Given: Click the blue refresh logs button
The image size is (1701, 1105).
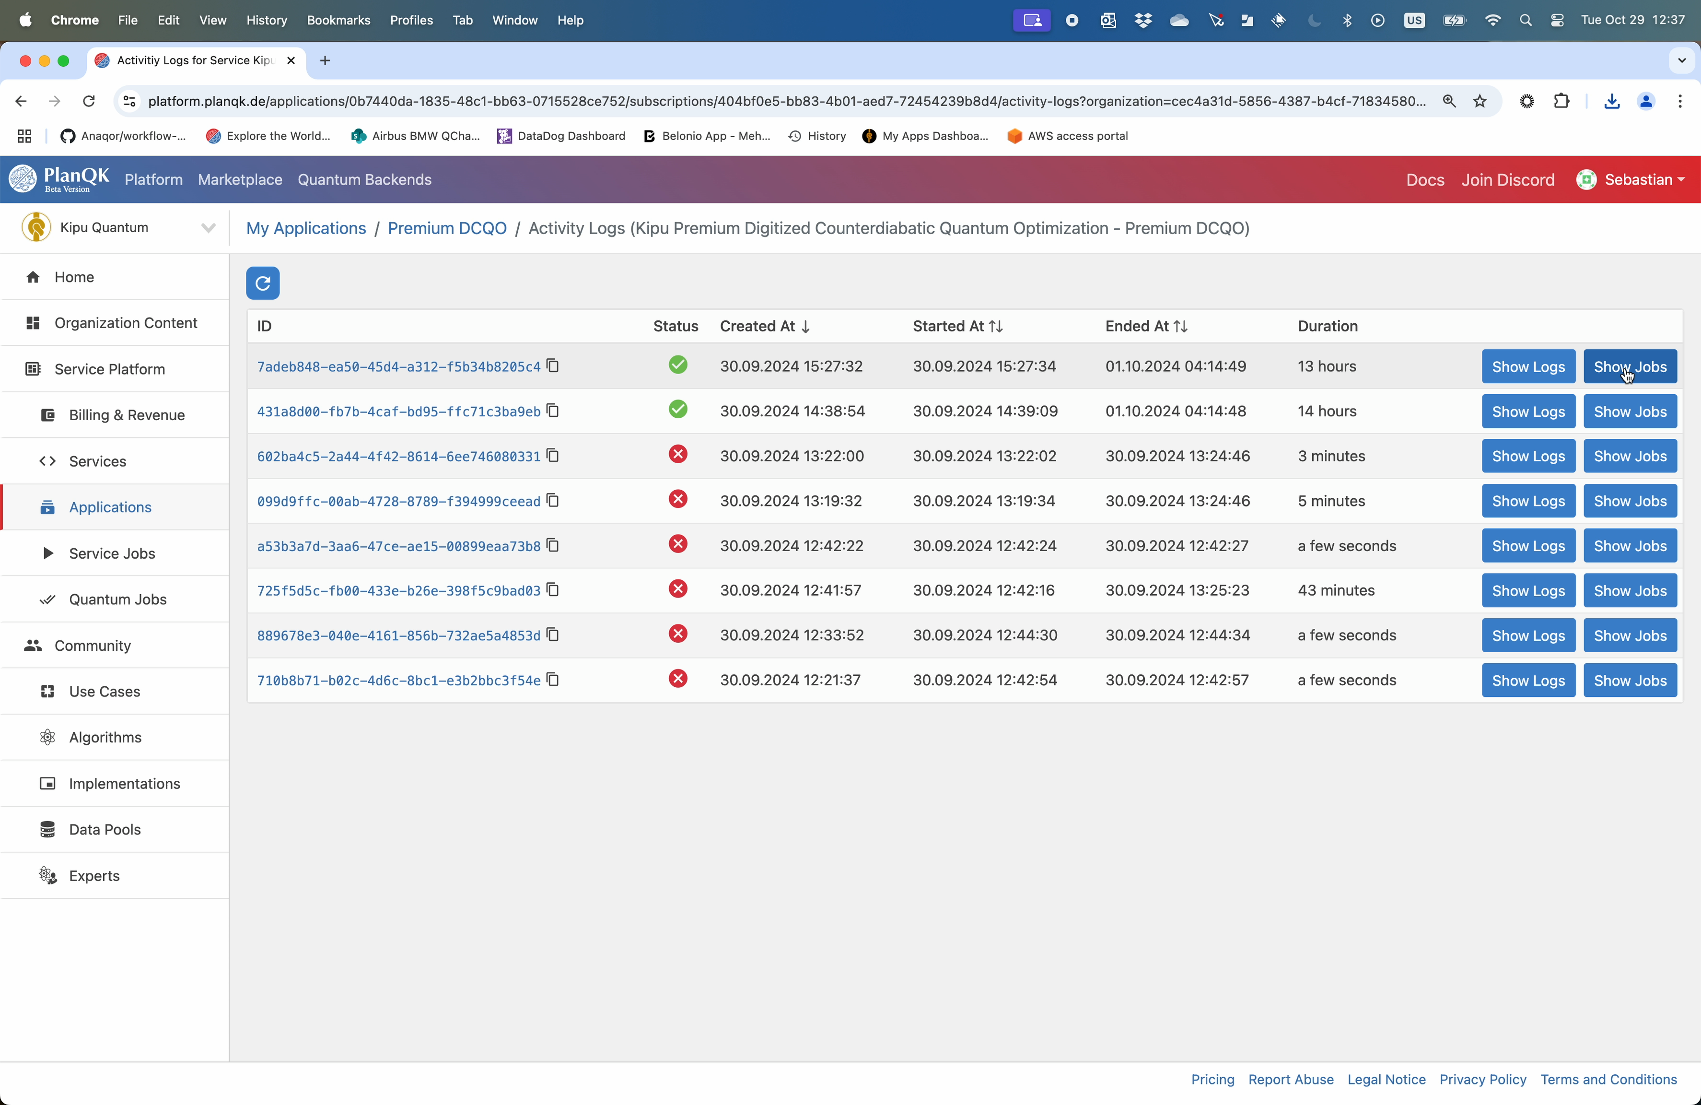Looking at the screenshot, I should [x=262, y=283].
